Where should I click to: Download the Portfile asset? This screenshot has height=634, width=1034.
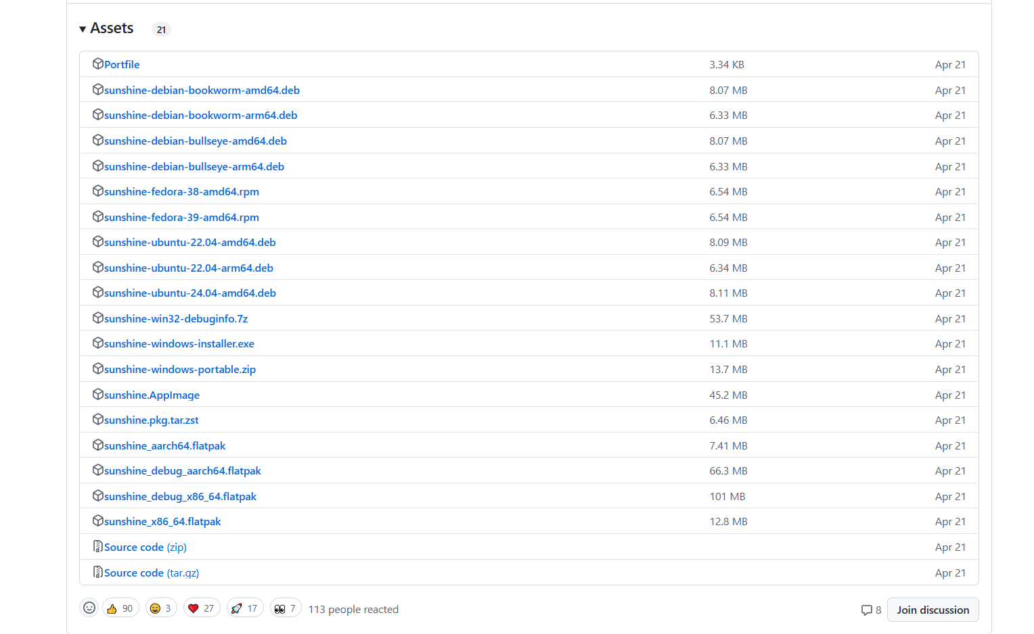click(x=122, y=64)
